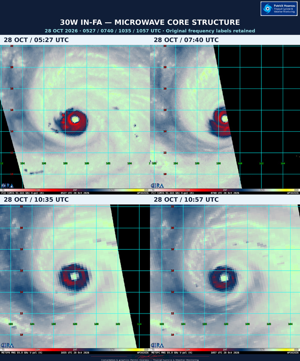
Task: Click the Patrick Hoareau logo badge
Action: tap(279, 9)
